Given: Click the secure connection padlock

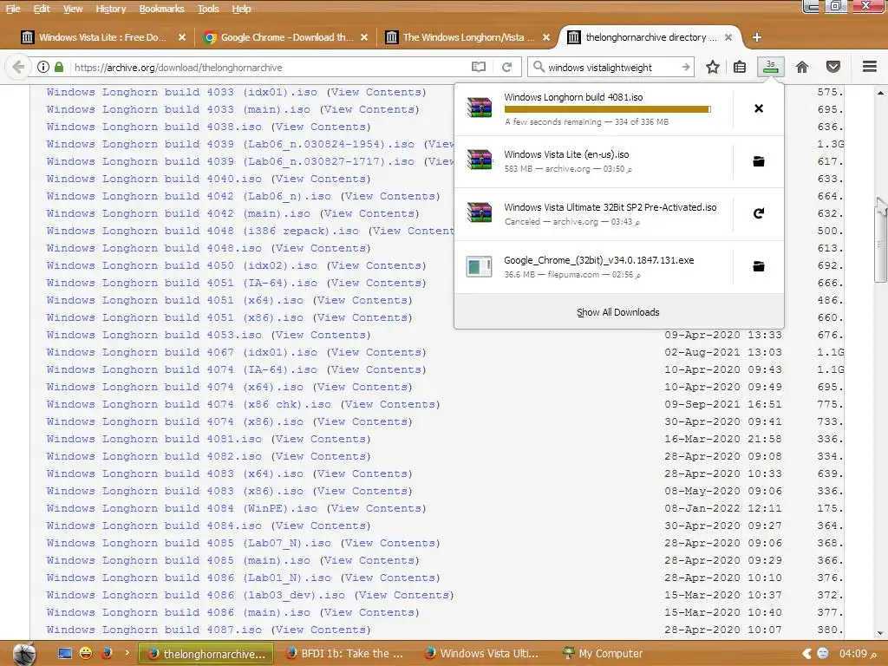Looking at the screenshot, I should click(x=59, y=67).
